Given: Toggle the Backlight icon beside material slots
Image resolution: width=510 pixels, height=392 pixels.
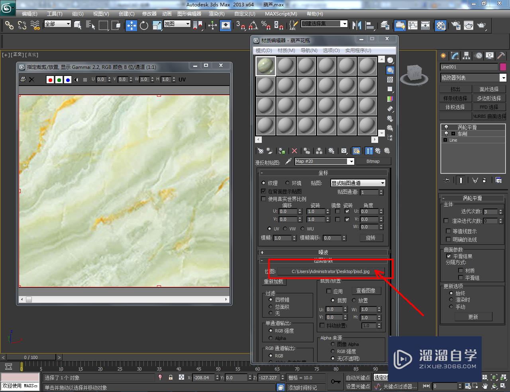Looking at the screenshot, I should [390, 70].
